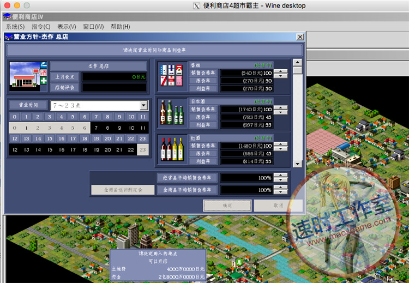Click 全商品返回到定价 reset button
This screenshot has height=283, width=409.
coord(123,190)
